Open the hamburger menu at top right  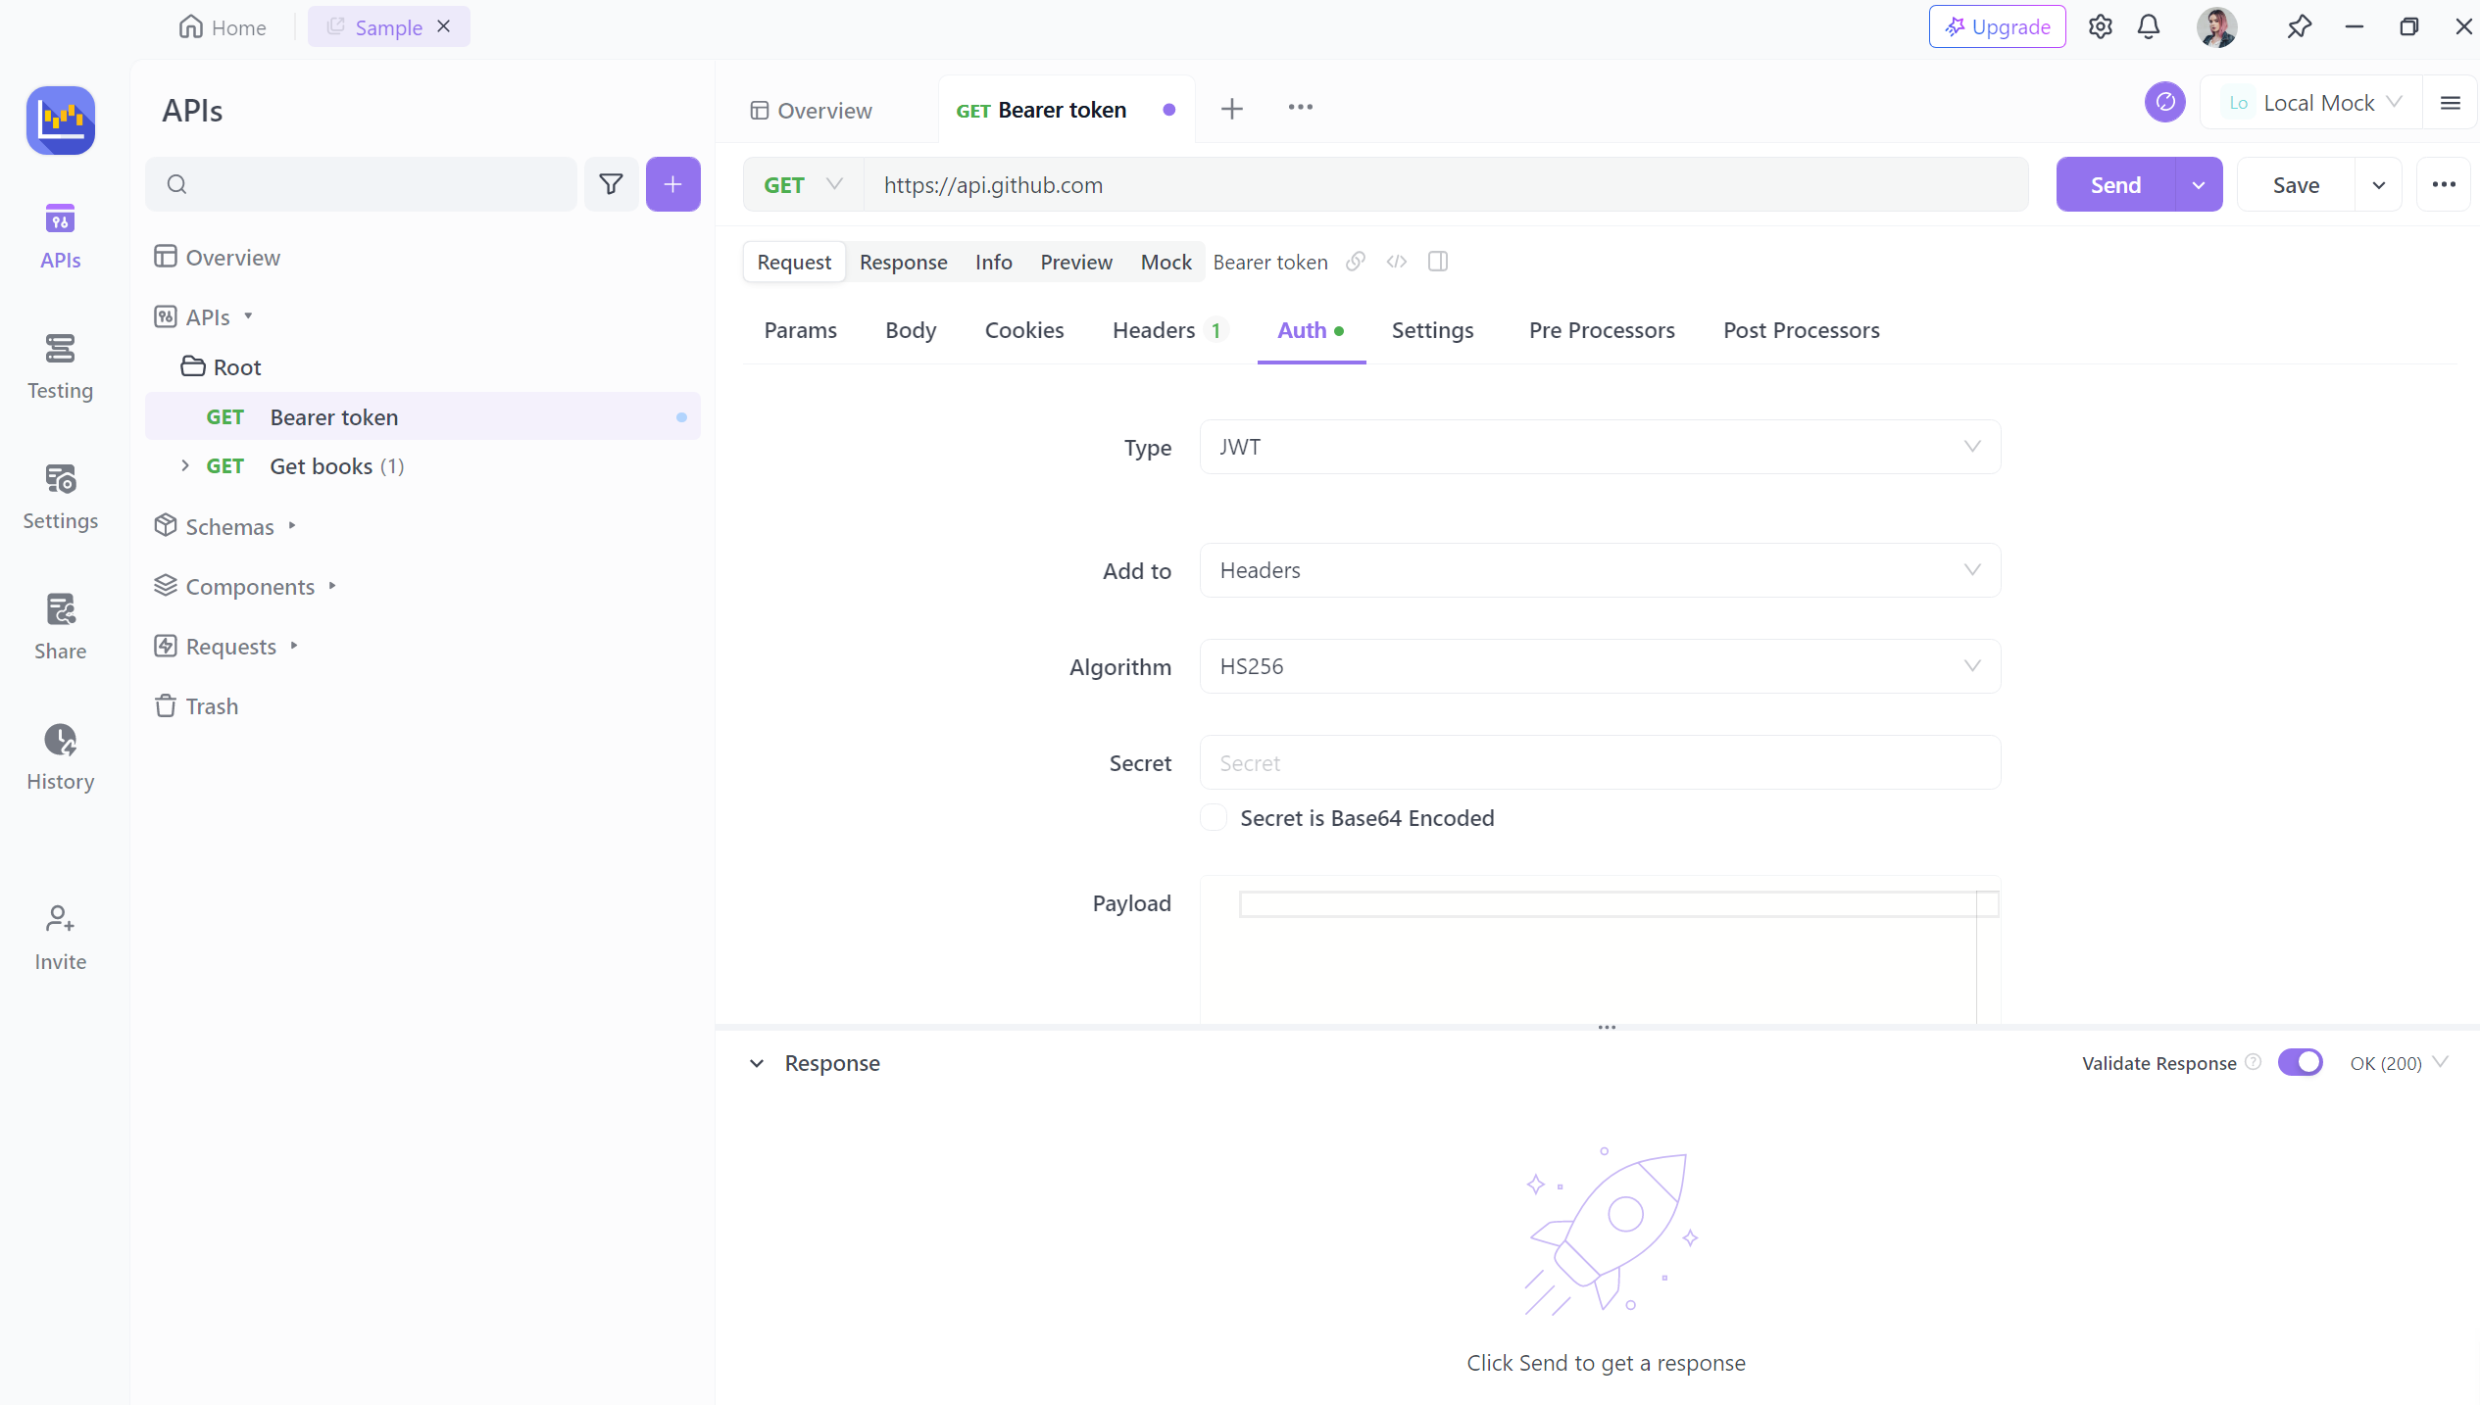[x=2451, y=103]
